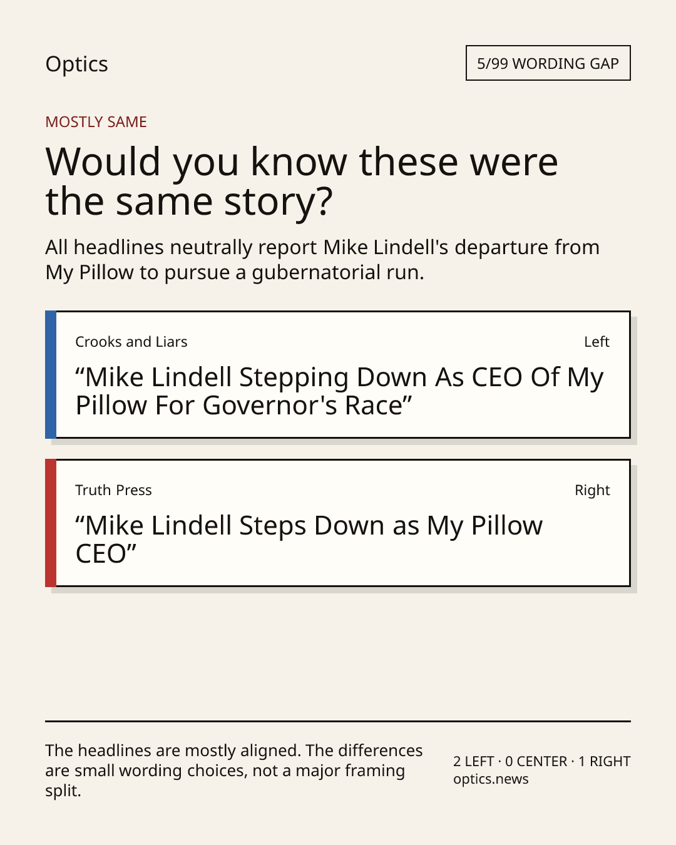Image resolution: width=676 pixels, height=845 pixels.
Task: Open the Truth Press headline card
Action: coord(337,523)
